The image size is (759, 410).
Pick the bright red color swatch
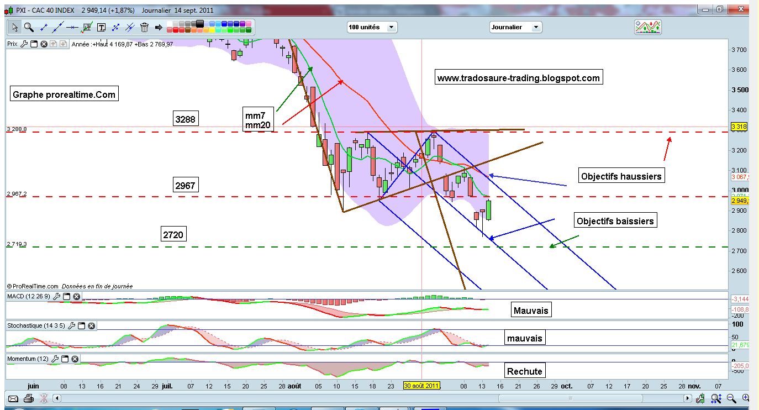pos(176,30)
